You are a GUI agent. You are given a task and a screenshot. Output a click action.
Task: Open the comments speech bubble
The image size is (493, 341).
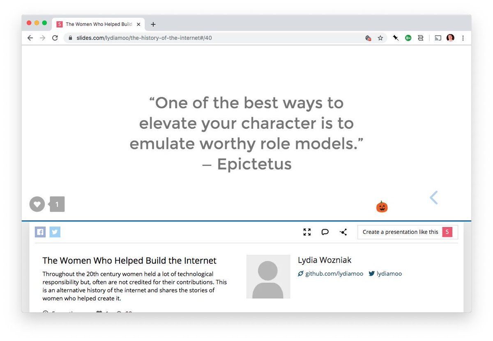point(325,232)
